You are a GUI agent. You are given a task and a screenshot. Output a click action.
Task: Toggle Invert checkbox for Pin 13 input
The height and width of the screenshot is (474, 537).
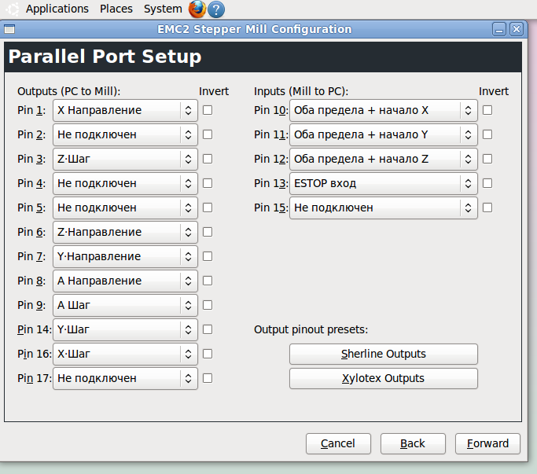click(487, 183)
